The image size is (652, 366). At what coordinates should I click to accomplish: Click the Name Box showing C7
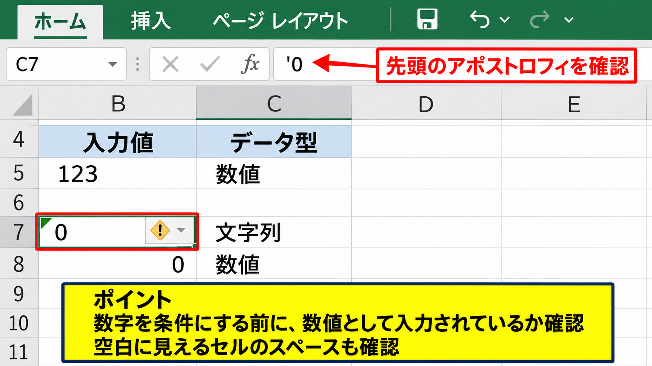tap(66, 64)
